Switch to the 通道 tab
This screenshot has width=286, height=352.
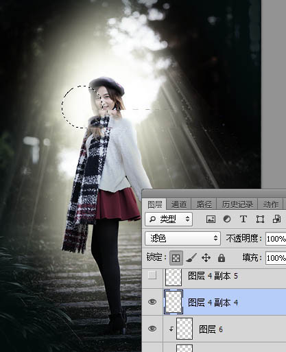pos(178,204)
